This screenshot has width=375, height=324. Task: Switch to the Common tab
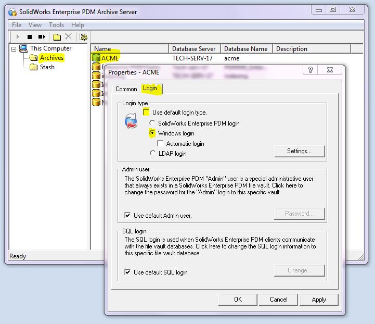(x=126, y=89)
